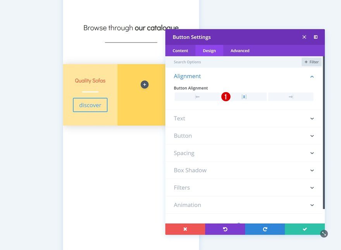Open the Button settings section
The width and height of the screenshot is (341, 250).
[x=244, y=136]
